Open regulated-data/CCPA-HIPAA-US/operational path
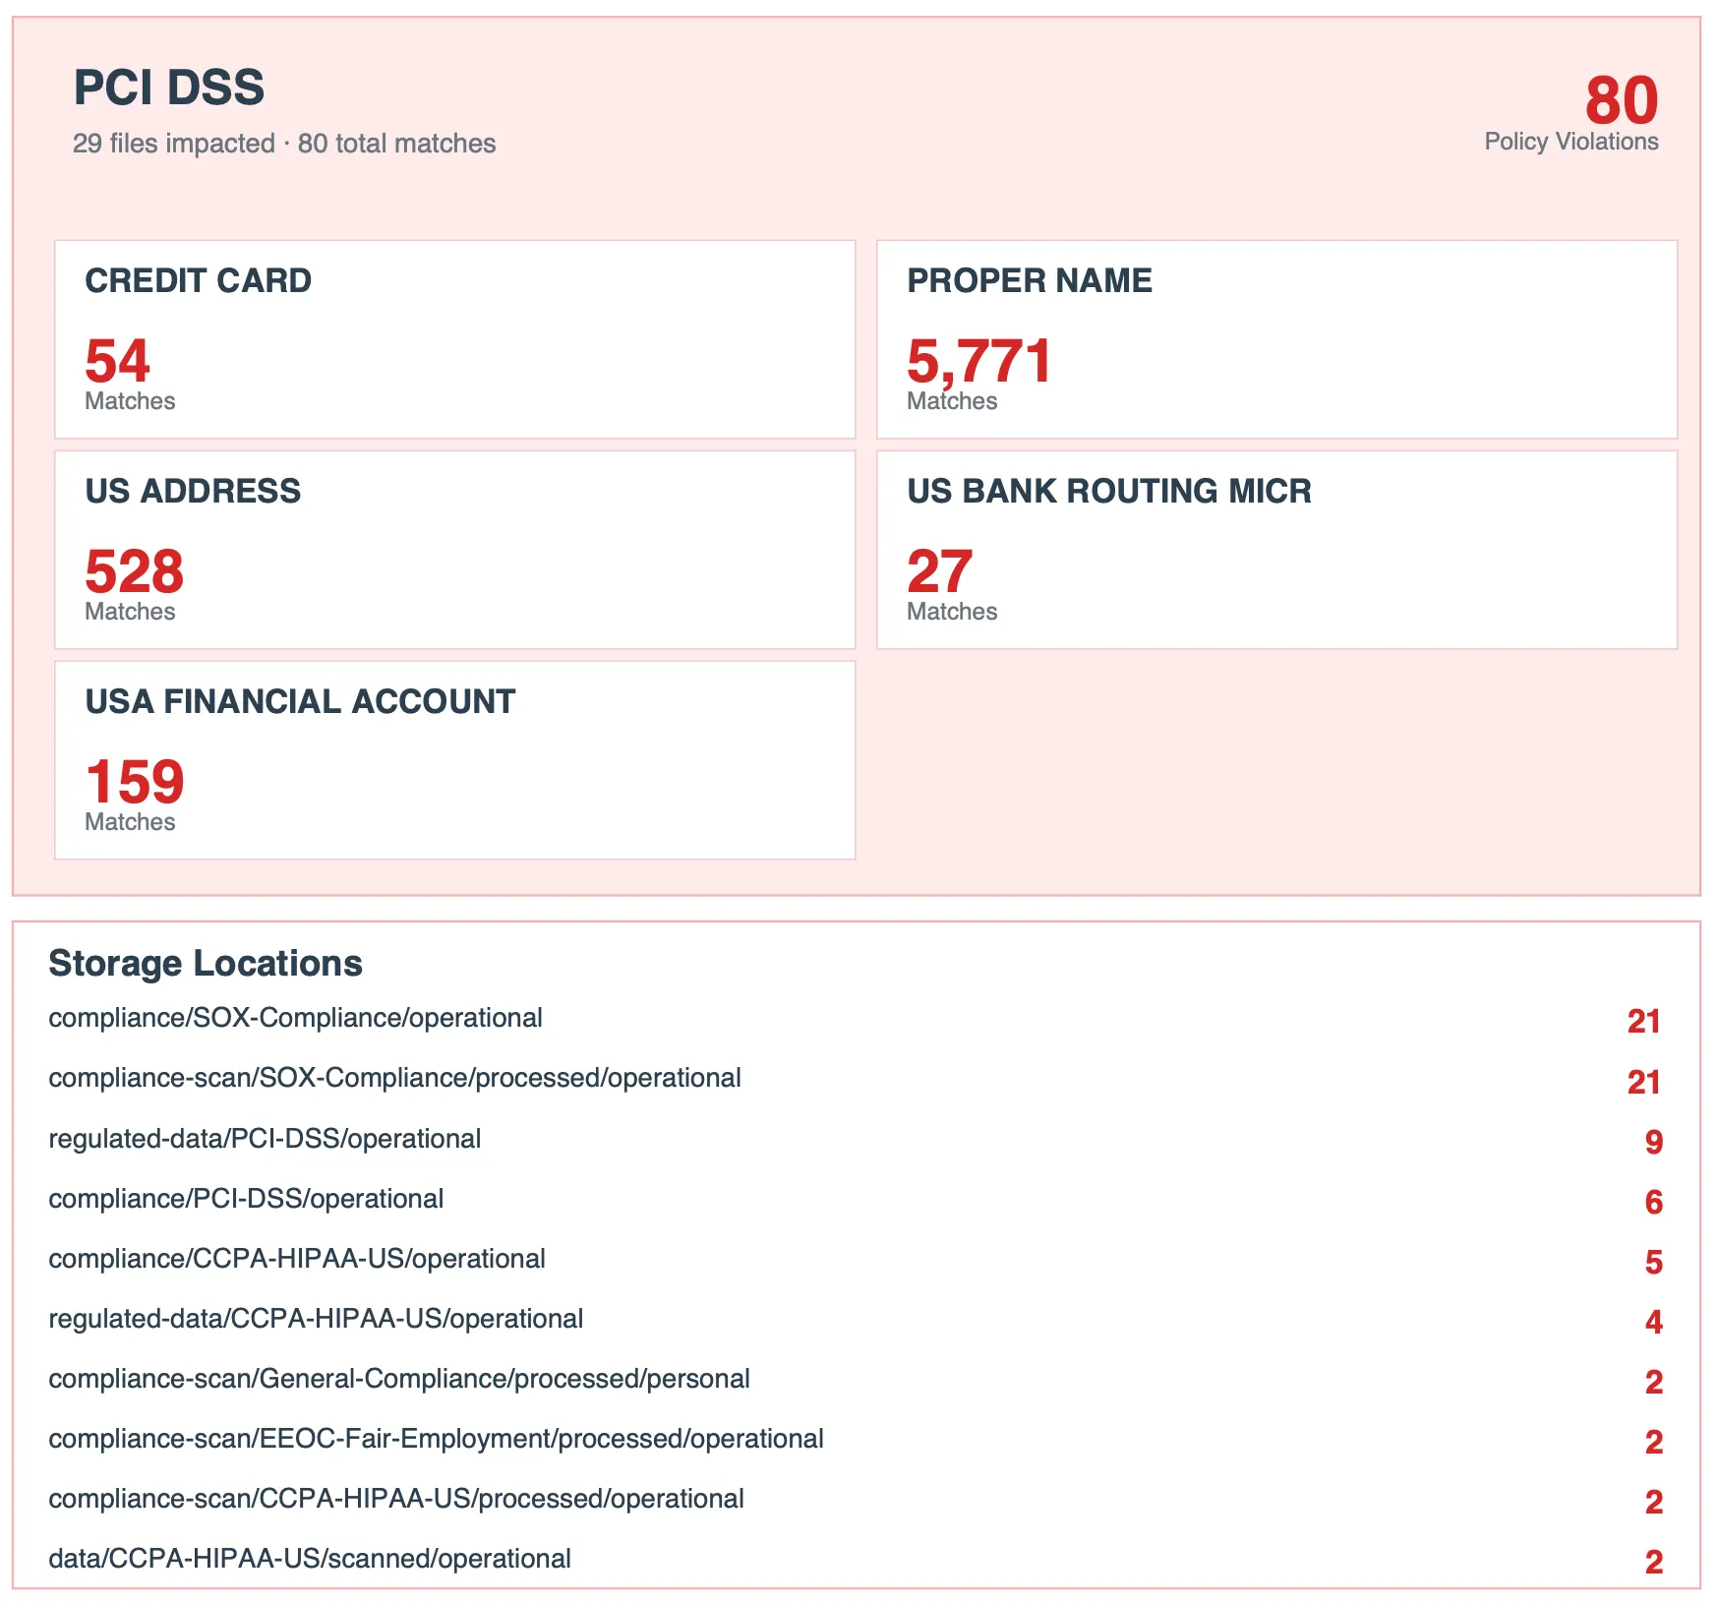This screenshot has height=1604, width=1719. (x=316, y=1319)
